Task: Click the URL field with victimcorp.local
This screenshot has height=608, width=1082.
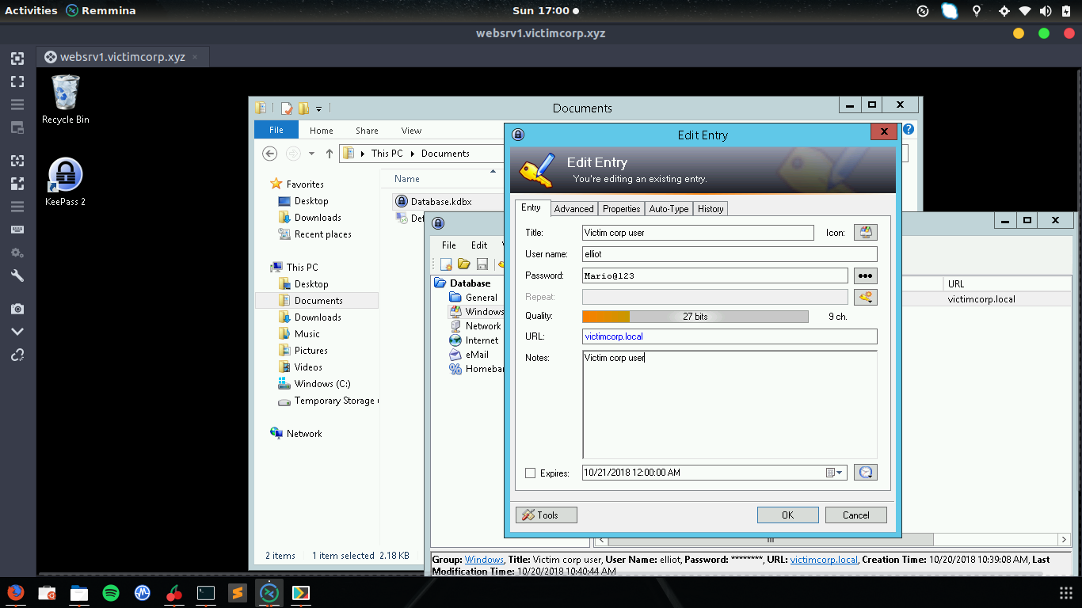Action: point(730,336)
